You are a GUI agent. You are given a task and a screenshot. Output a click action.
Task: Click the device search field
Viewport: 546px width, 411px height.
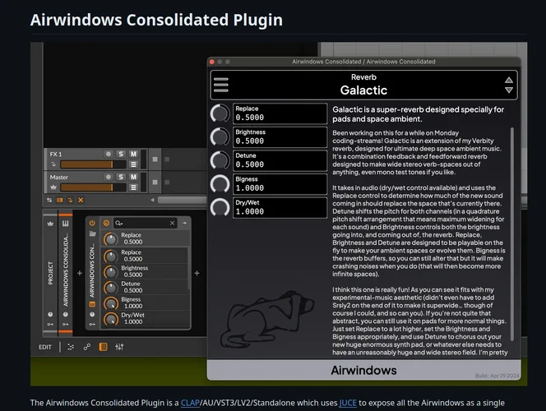[146, 223]
